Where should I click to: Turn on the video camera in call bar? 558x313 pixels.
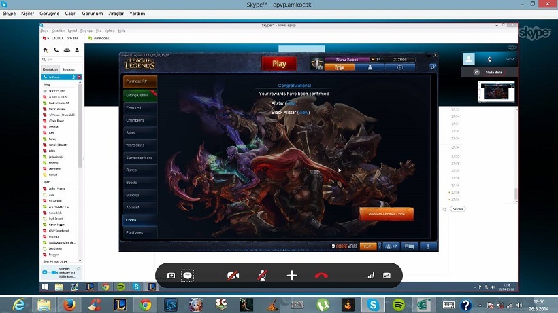(x=233, y=276)
